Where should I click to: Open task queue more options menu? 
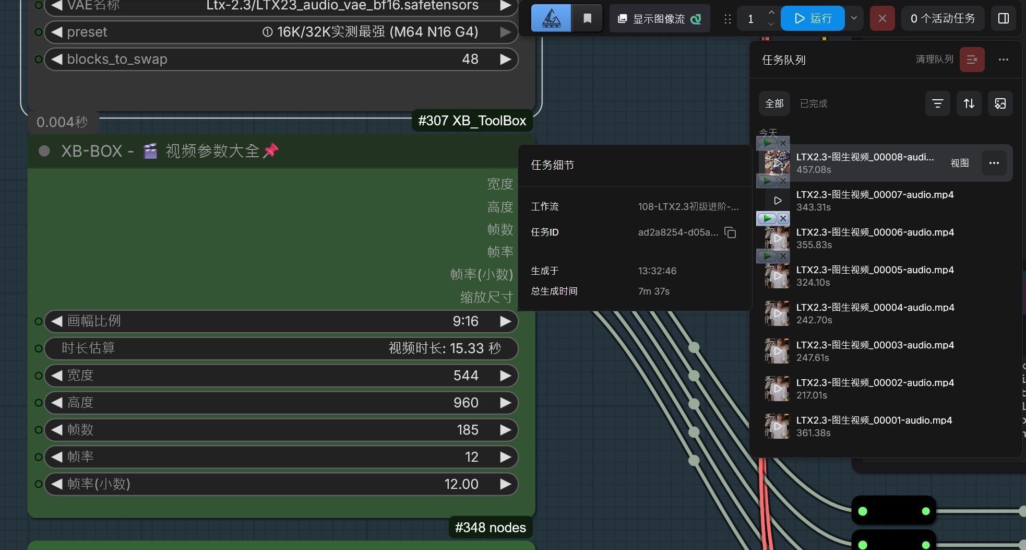(1003, 60)
